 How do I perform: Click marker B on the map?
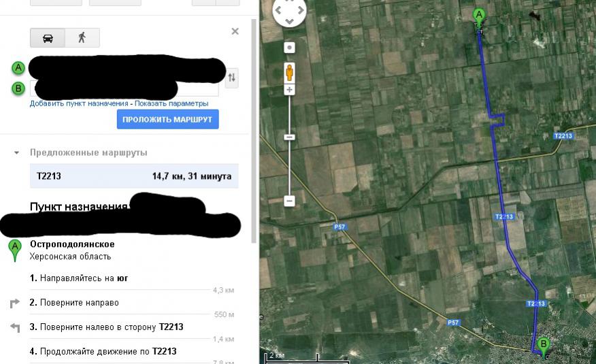point(543,346)
